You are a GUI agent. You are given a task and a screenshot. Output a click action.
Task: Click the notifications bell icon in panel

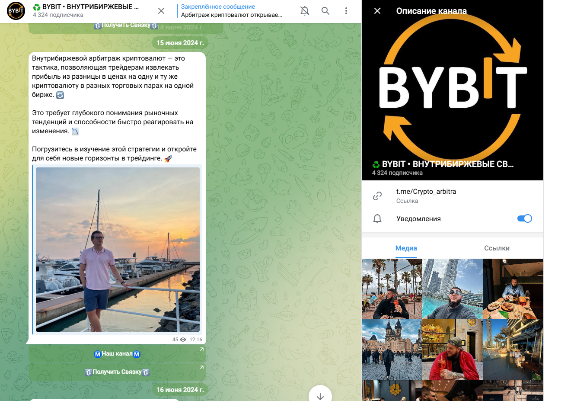[377, 218]
